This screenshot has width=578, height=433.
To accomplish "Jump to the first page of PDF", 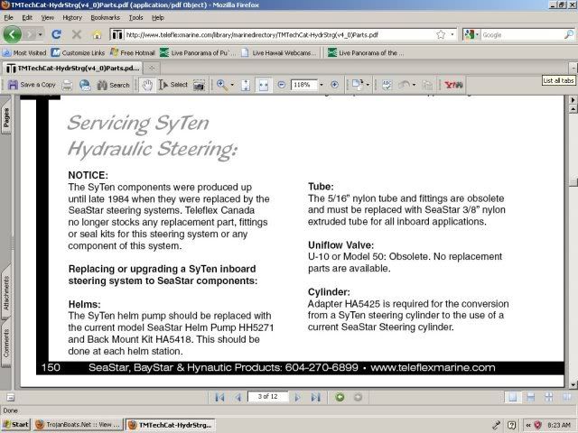I will pos(219,397).
